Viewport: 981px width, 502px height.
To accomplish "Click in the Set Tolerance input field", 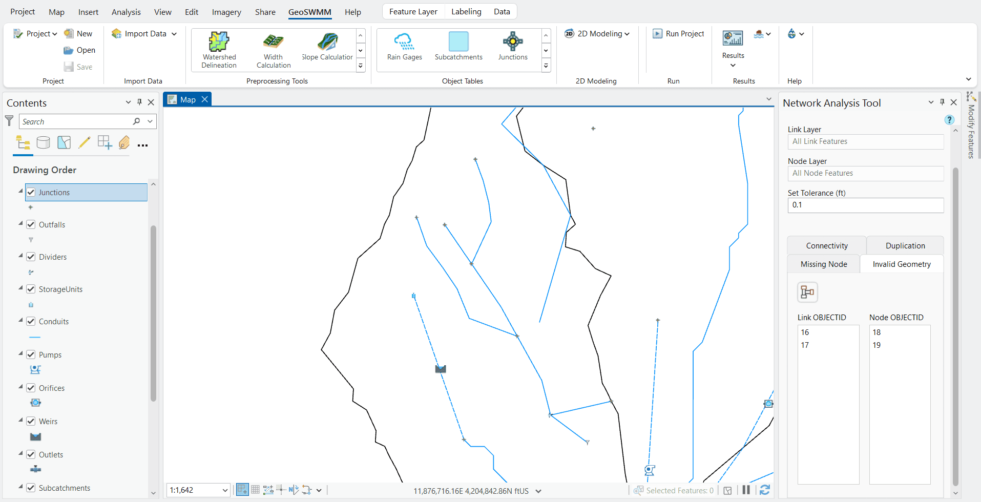I will [x=865, y=205].
